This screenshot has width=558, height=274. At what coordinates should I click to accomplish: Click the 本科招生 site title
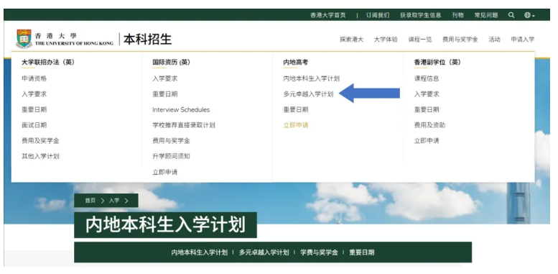[148, 39]
